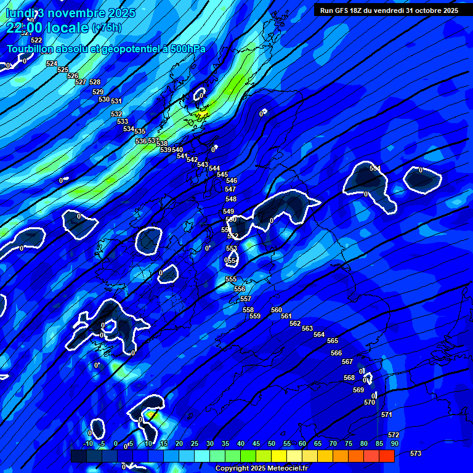473x473 pixels.
Task: Select the legend scale value 50
Action: coord(272,444)
